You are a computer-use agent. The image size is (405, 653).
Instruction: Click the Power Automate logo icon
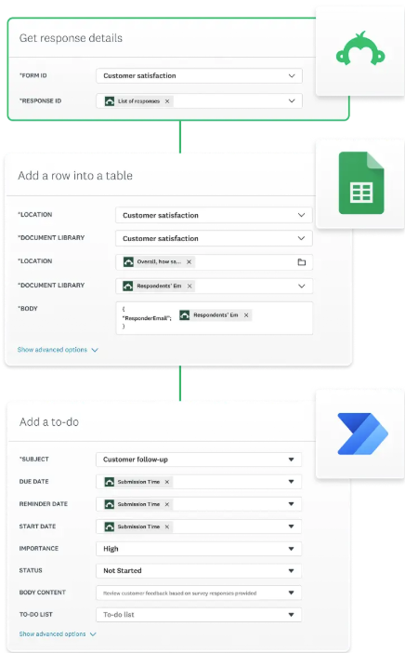pos(362,433)
